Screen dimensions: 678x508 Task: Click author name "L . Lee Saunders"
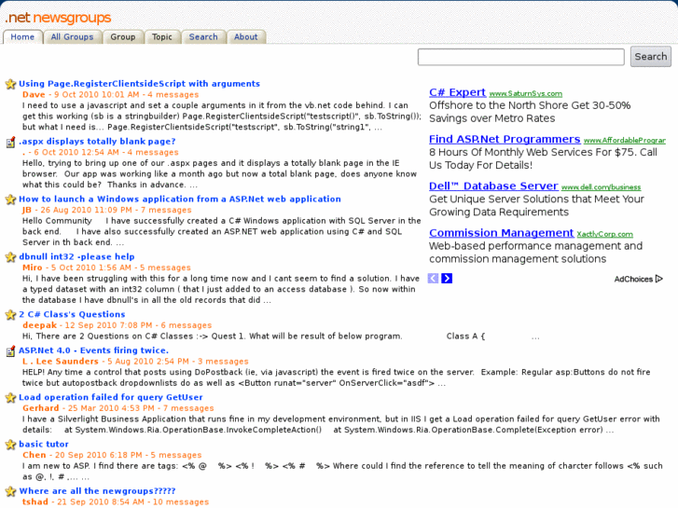coord(61,362)
